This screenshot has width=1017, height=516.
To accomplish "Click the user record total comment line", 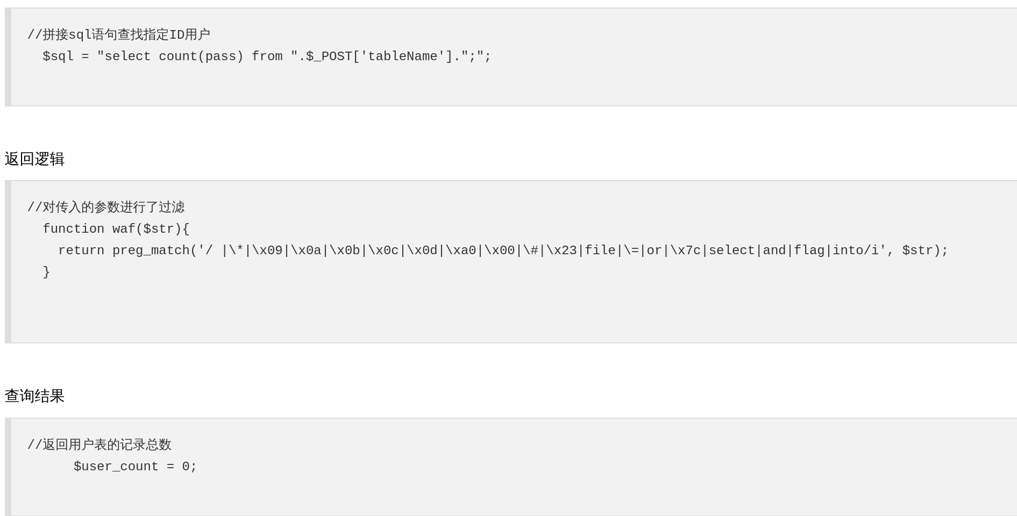I will [x=99, y=445].
